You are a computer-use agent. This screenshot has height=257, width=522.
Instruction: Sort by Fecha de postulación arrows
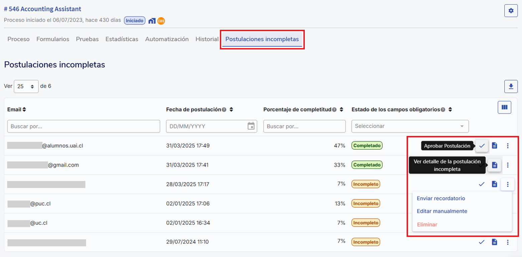(x=231, y=110)
